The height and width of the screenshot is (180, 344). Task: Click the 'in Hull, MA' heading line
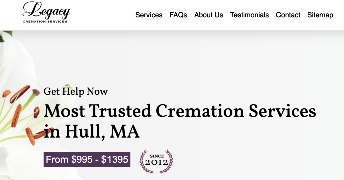tap(92, 131)
